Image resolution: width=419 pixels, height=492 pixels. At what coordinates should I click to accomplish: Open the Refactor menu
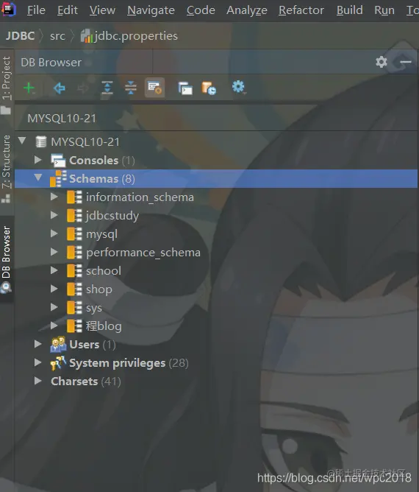click(x=301, y=10)
